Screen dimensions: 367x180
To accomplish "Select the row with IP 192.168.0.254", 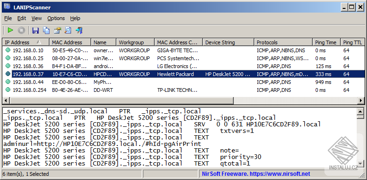I will coord(183,90).
